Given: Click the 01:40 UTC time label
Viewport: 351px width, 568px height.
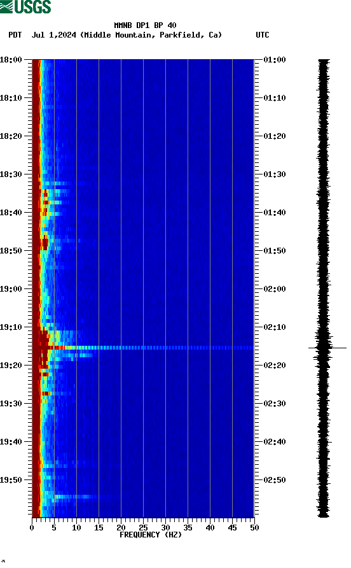Looking at the screenshot, I should tap(275, 213).
